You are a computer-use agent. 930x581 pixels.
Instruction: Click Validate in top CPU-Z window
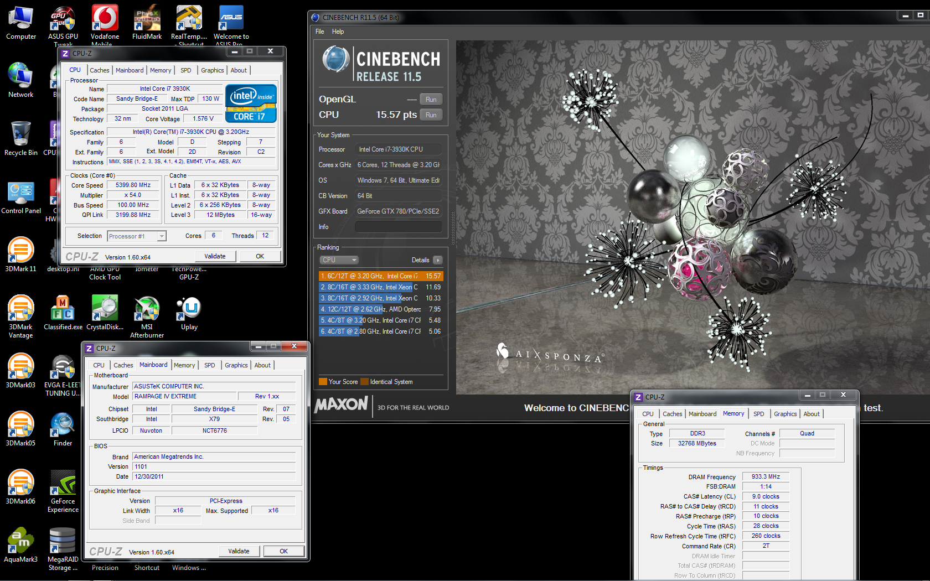tap(215, 256)
